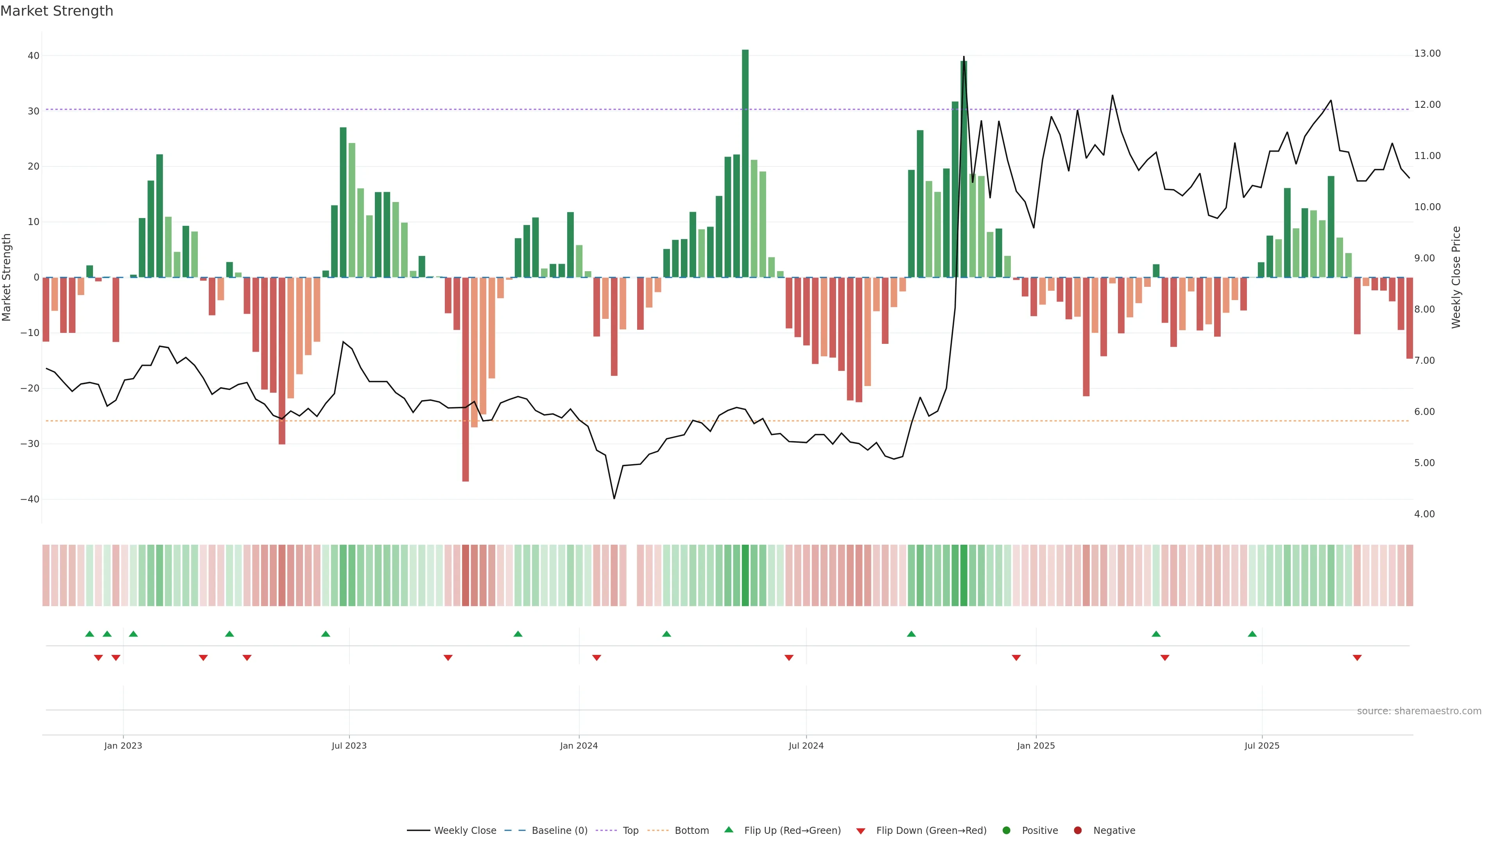Click the last red flip-down marker in late 2025

[1357, 658]
